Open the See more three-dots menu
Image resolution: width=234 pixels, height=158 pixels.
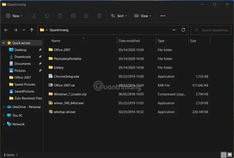coord(163,16)
